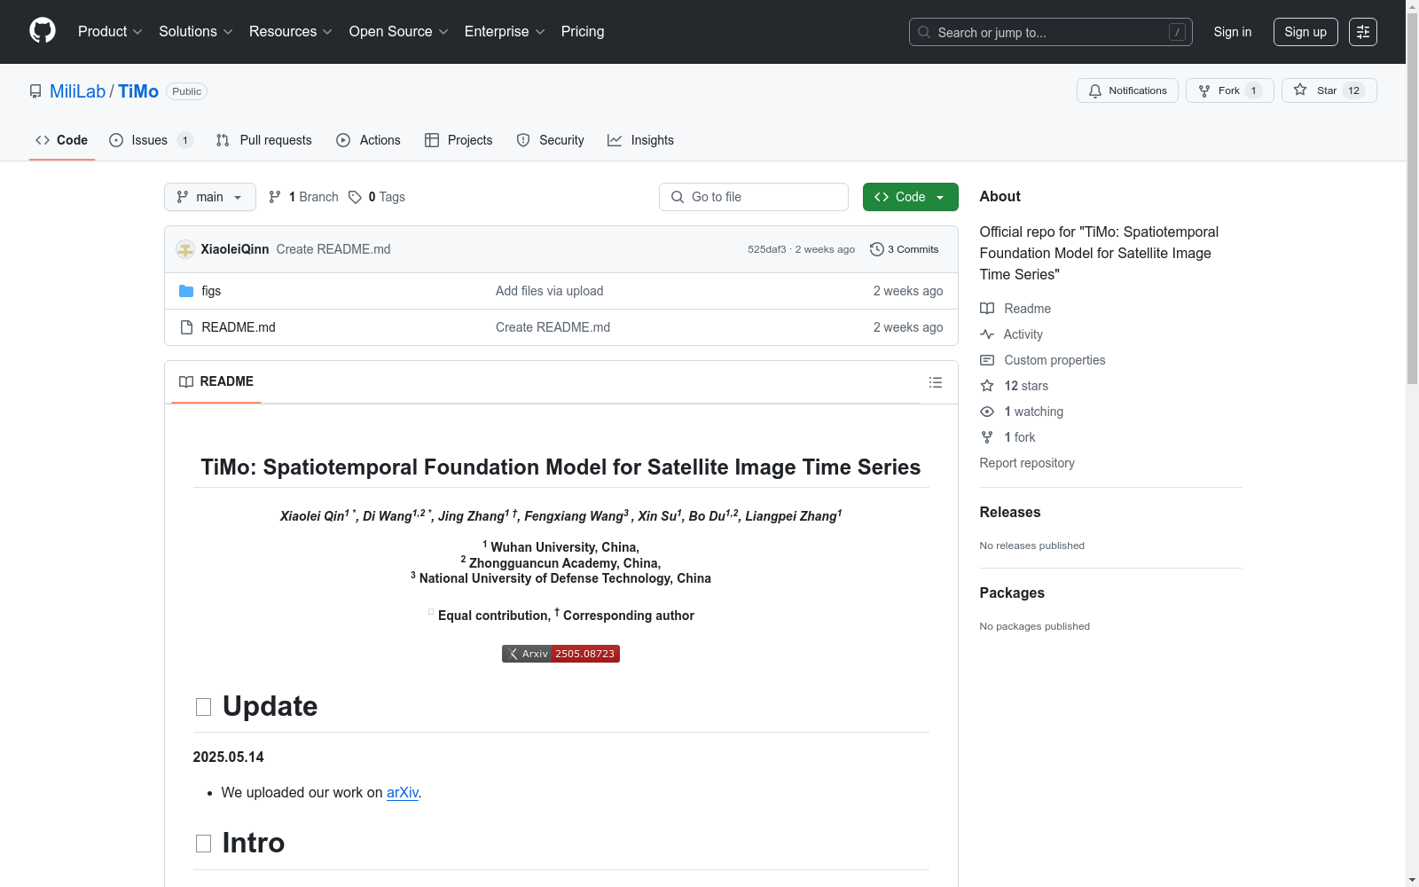Switch to the Code tab
This screenshot has height=887, width=1419.
[x=62, y=140]
